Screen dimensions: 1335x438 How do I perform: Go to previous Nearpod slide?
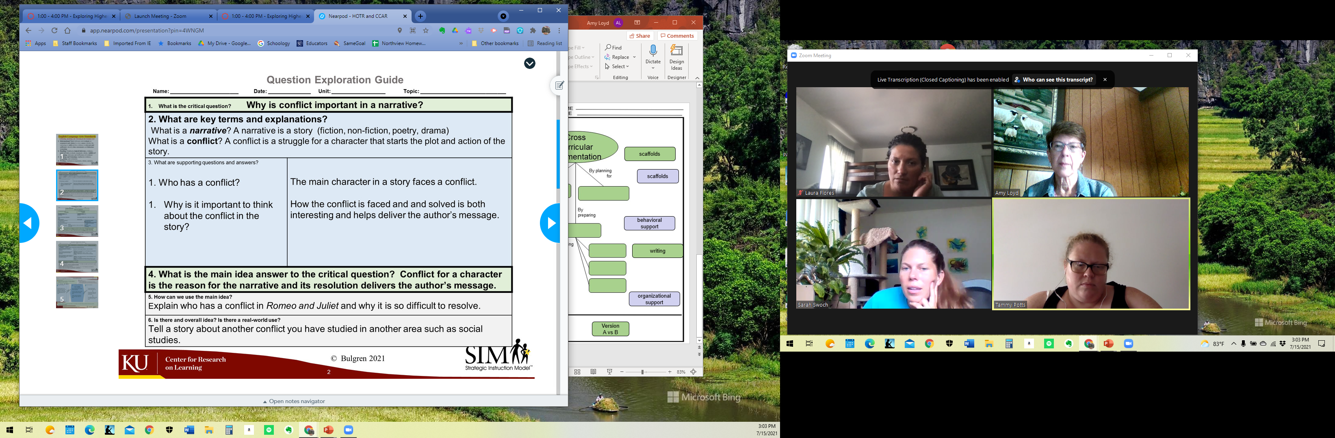tap(29, 223)
